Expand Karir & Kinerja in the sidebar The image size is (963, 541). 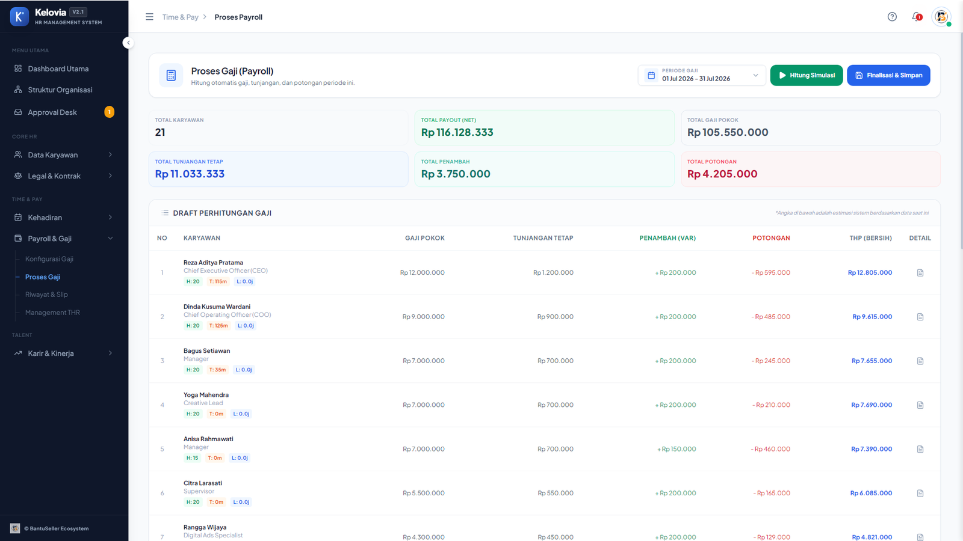coord(64,353)
